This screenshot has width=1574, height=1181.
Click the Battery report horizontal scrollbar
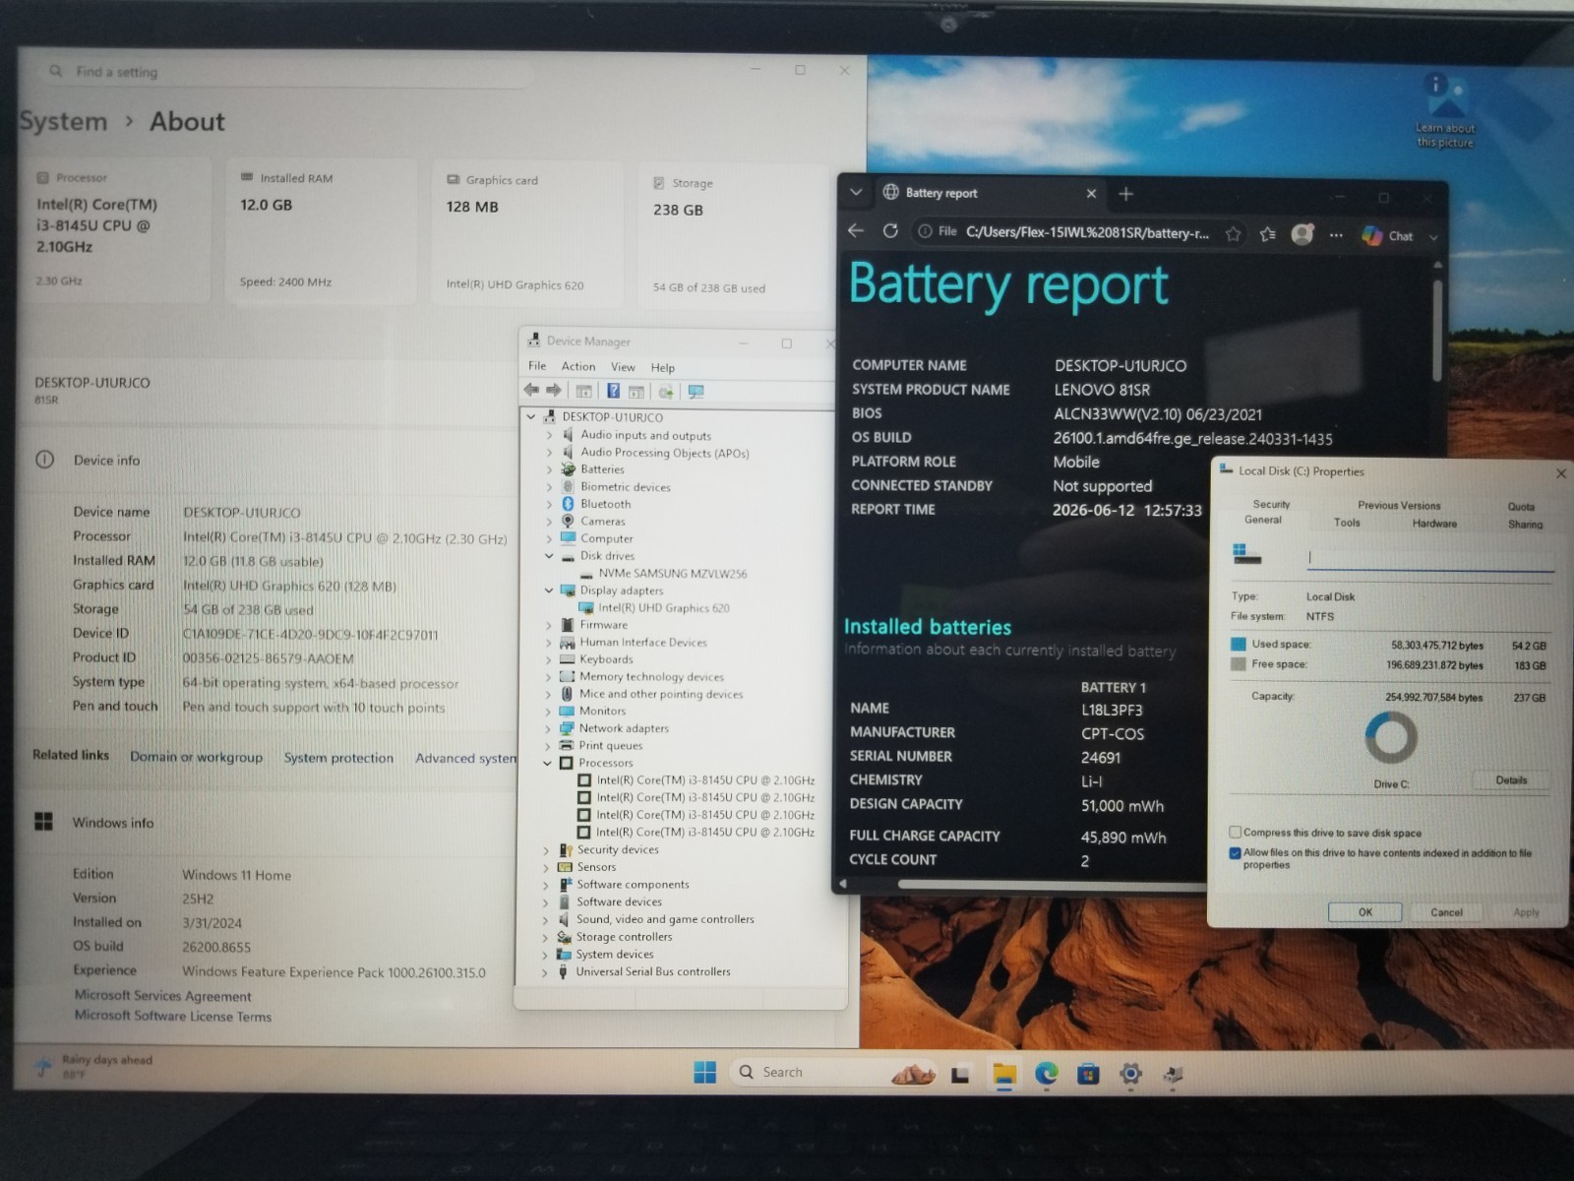[1053, 884]
